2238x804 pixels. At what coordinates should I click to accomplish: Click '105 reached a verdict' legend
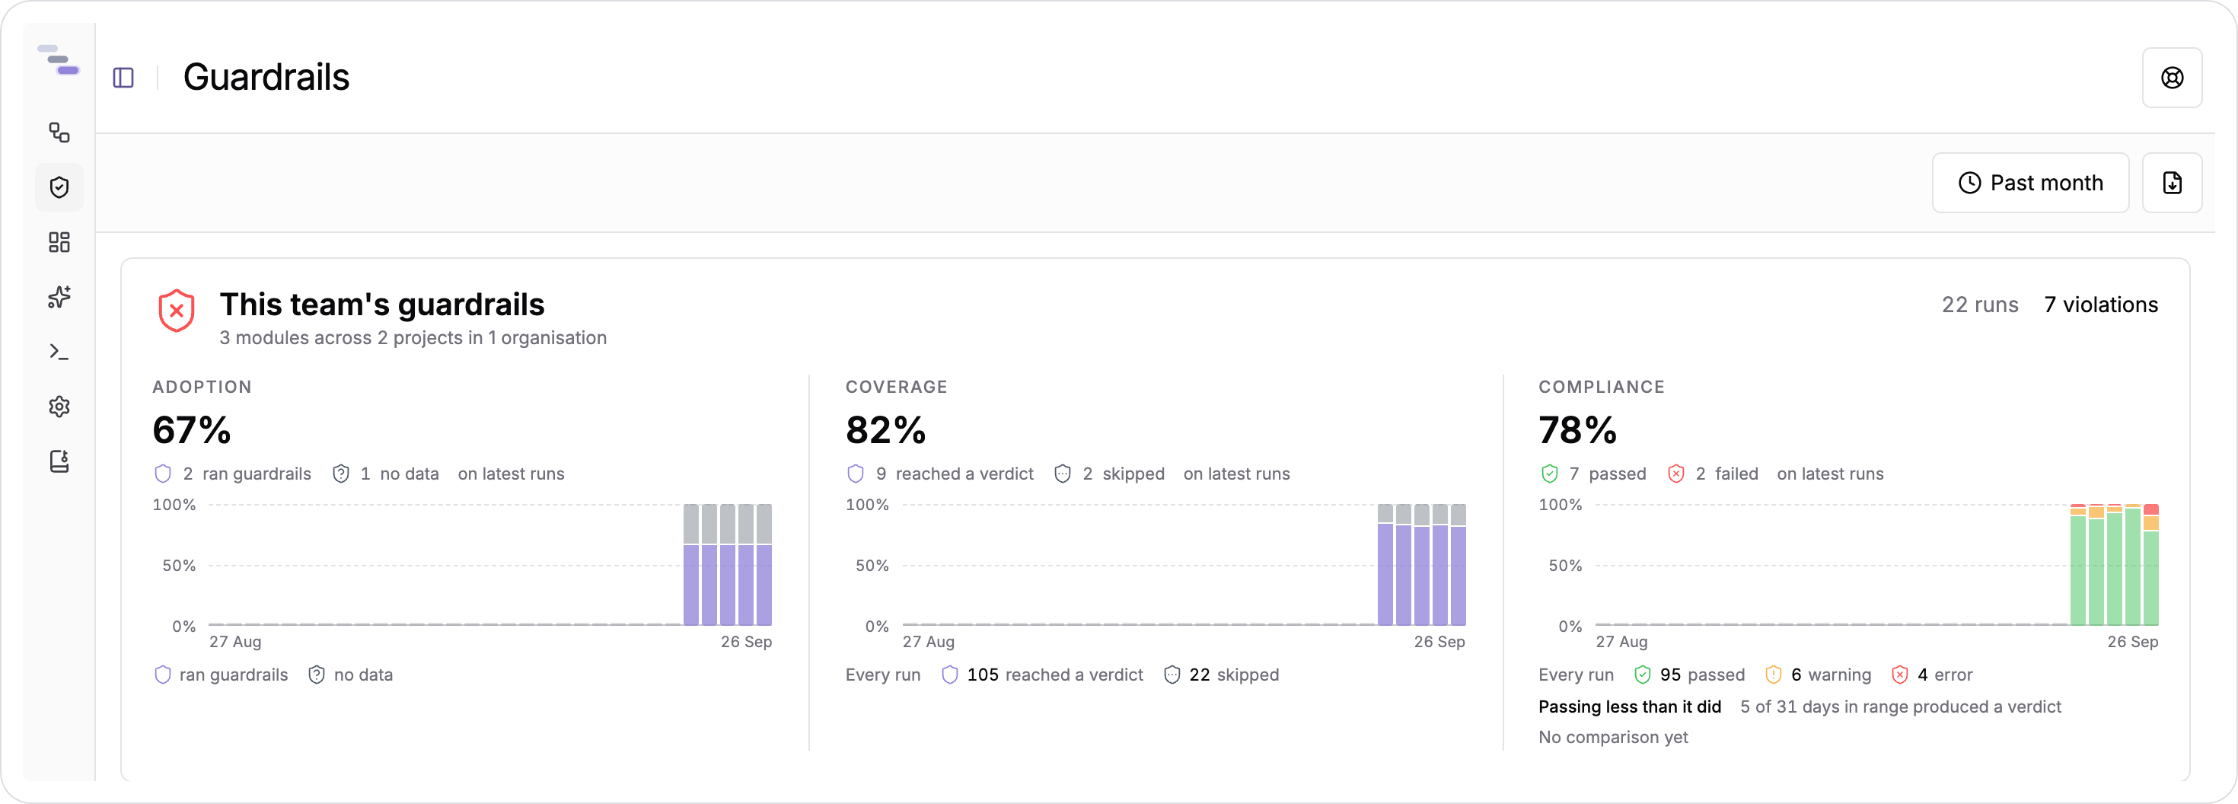1043,675
